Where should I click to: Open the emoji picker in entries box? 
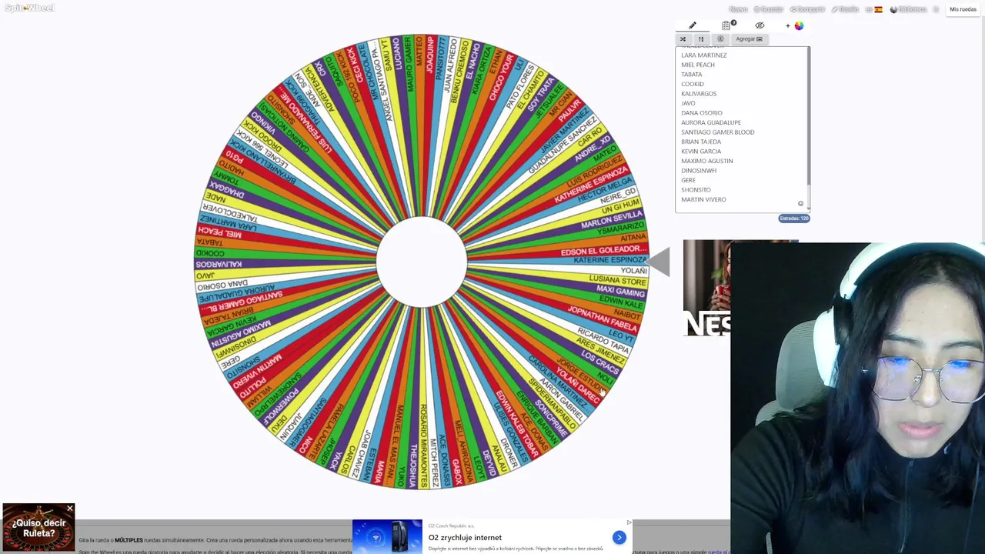(800, 204)
